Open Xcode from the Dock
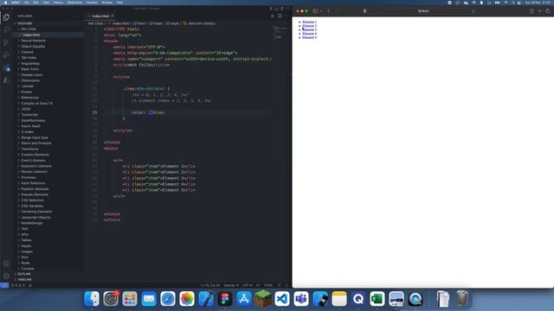Screen dimensions: 554x311 [x=206, y=299]
